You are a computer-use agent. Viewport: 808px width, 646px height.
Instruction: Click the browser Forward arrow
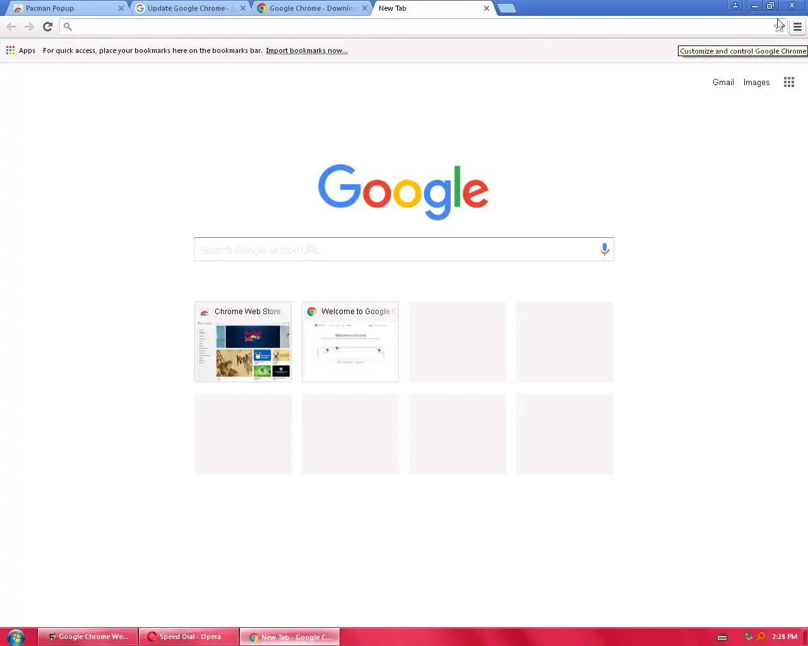click(x=29, y=26)
